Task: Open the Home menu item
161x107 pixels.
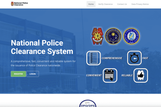Action: [91, 4]
